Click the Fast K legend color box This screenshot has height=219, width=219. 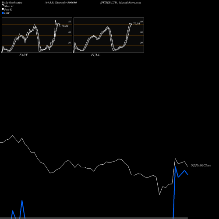coord(3,9)
